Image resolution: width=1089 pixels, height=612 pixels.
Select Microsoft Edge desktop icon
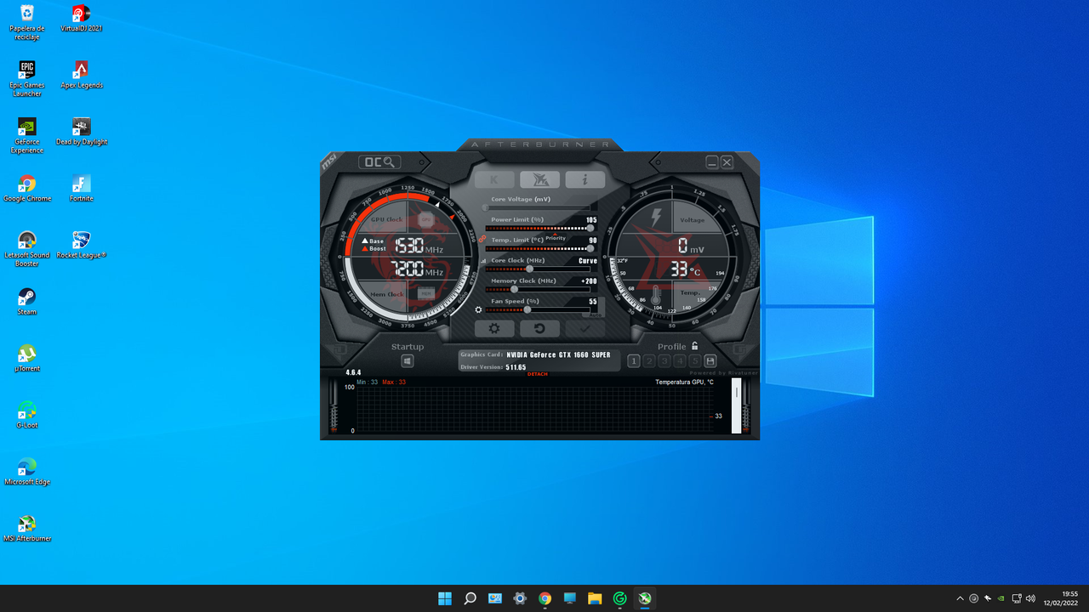coord(27,472)
